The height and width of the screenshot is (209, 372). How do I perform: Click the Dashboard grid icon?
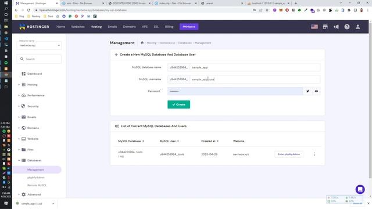[x=23, y=74]
